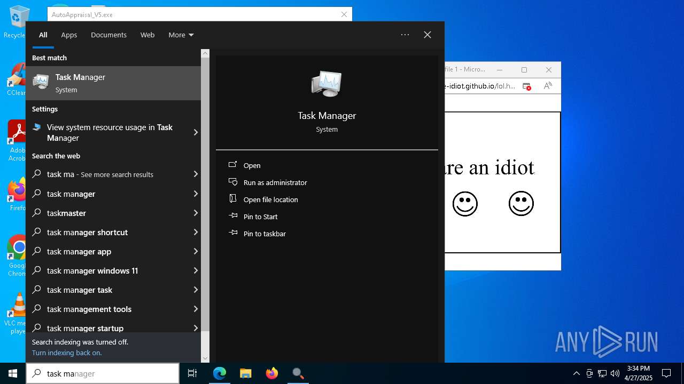Viewport: 684px width, 384px height.
Task: Click the taskbar search input box
Action: 103,373
